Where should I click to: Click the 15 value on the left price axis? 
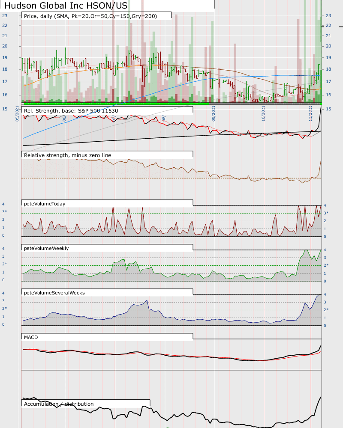click(5, 109)
